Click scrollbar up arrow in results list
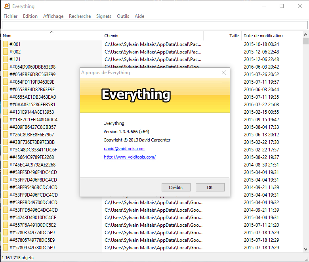The width and height of the screenshot is (309, 262). pyautogui.click(x=305, y=34)
